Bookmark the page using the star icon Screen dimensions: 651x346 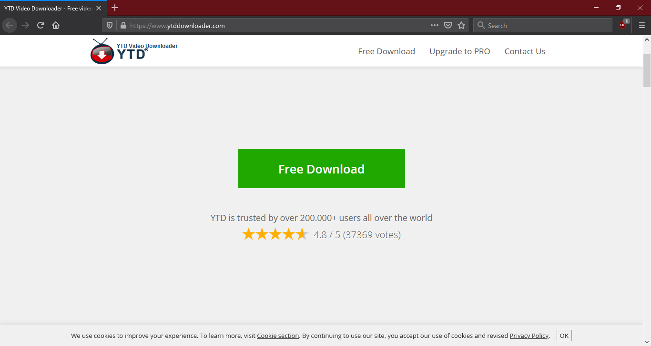[461, 25]
